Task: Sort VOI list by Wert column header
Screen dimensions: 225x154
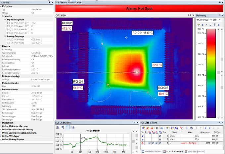Action: tap(190, 132)
